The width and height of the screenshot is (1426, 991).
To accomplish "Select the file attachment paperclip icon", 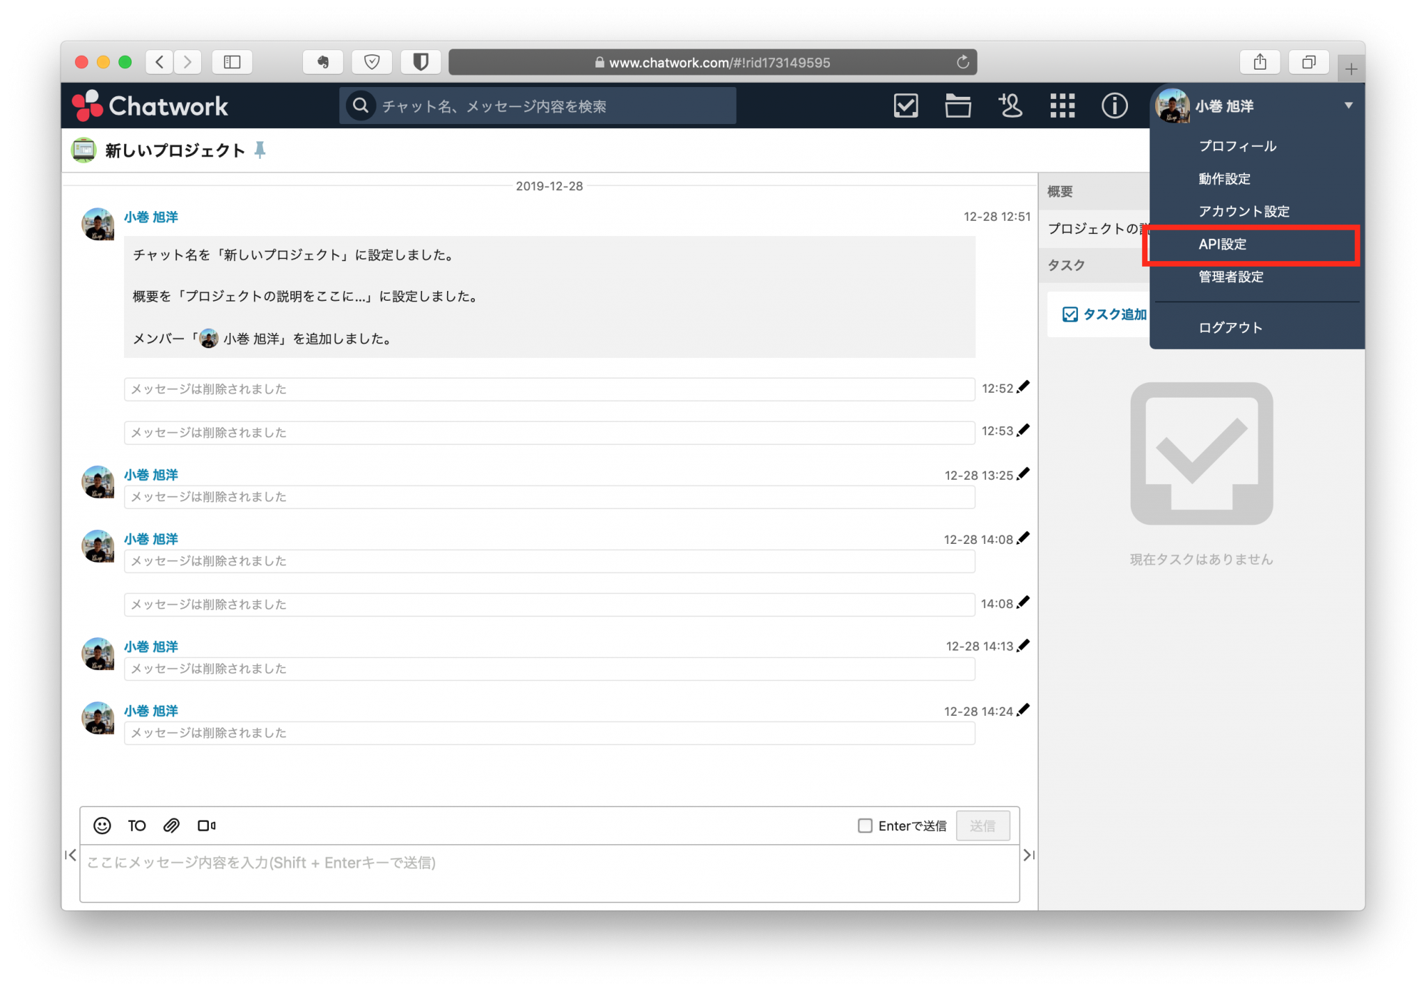I will (171, 825).
